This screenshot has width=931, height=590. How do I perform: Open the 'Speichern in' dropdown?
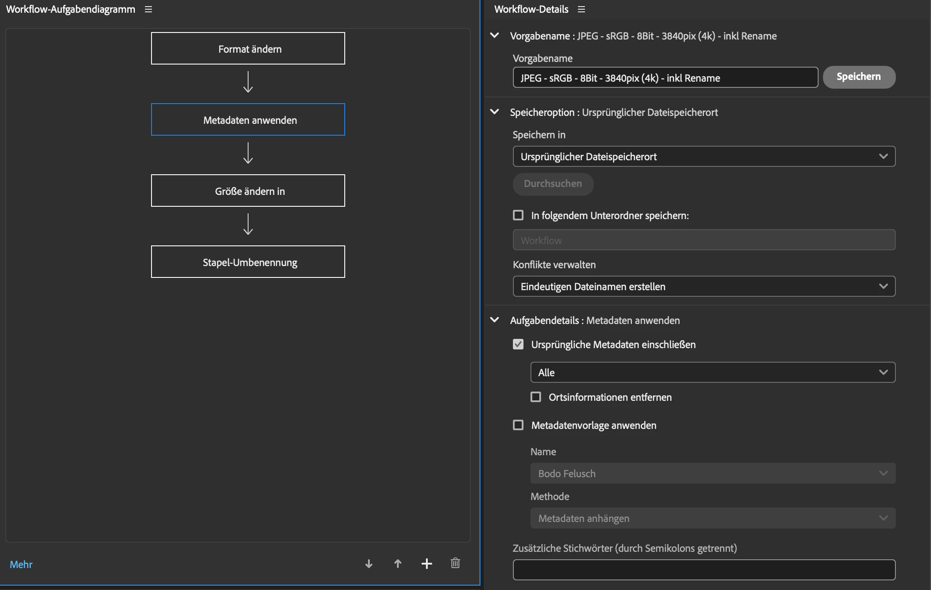704,156
